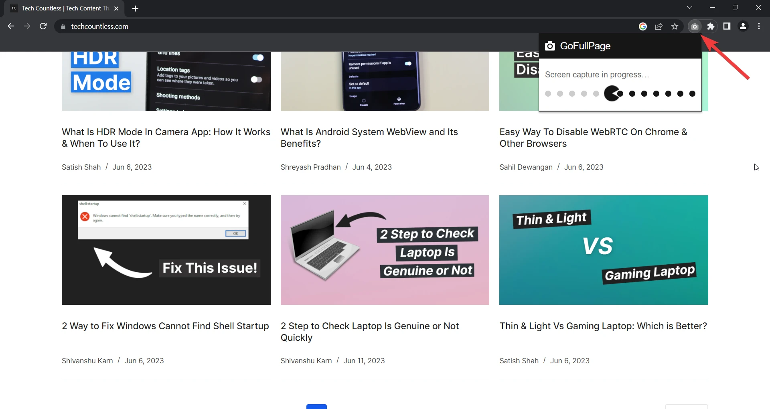Click the GoFullPage popup camera logo
The width and height of the screenshot is (770, 409).
(x=550, y=46)
